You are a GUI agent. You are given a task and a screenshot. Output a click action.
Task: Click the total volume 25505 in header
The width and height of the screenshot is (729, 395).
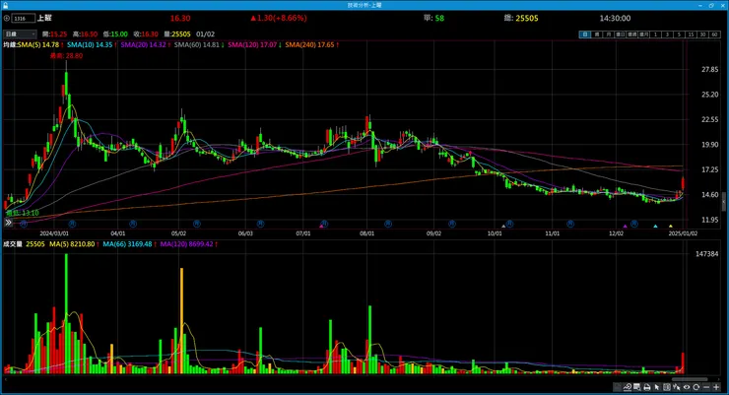[527, 18]
